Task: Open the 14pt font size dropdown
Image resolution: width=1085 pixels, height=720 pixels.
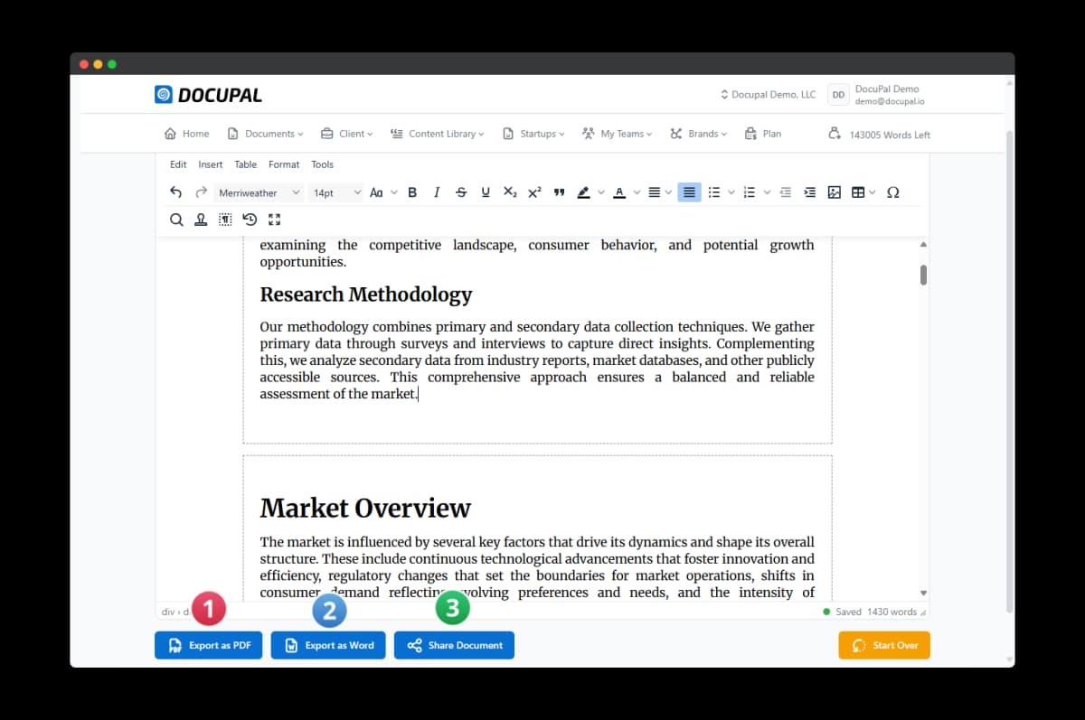Action: [x=336, y=193]
